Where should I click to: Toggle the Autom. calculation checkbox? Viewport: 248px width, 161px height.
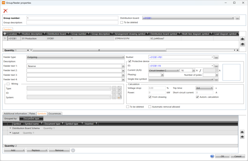pyautogui.click(x=197, y=97)
